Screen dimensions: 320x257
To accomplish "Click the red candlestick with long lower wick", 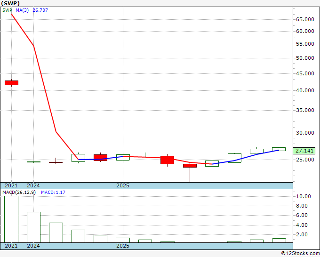I will (190, 166).
